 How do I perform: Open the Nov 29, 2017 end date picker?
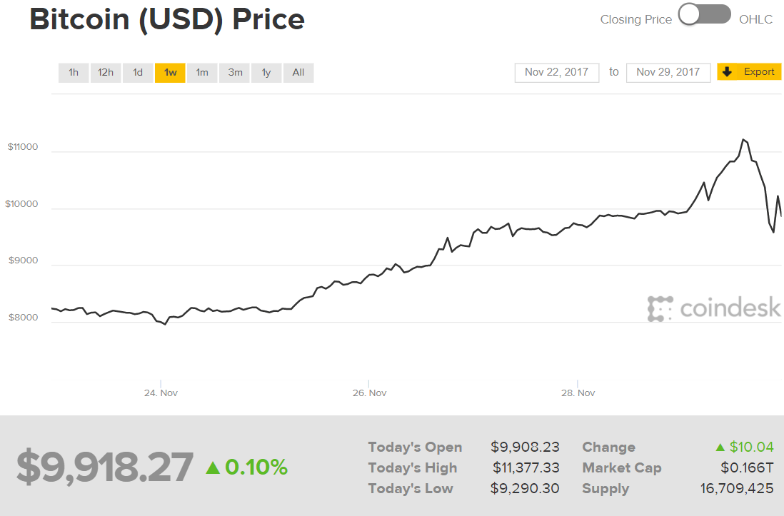(x=668, y=72)
